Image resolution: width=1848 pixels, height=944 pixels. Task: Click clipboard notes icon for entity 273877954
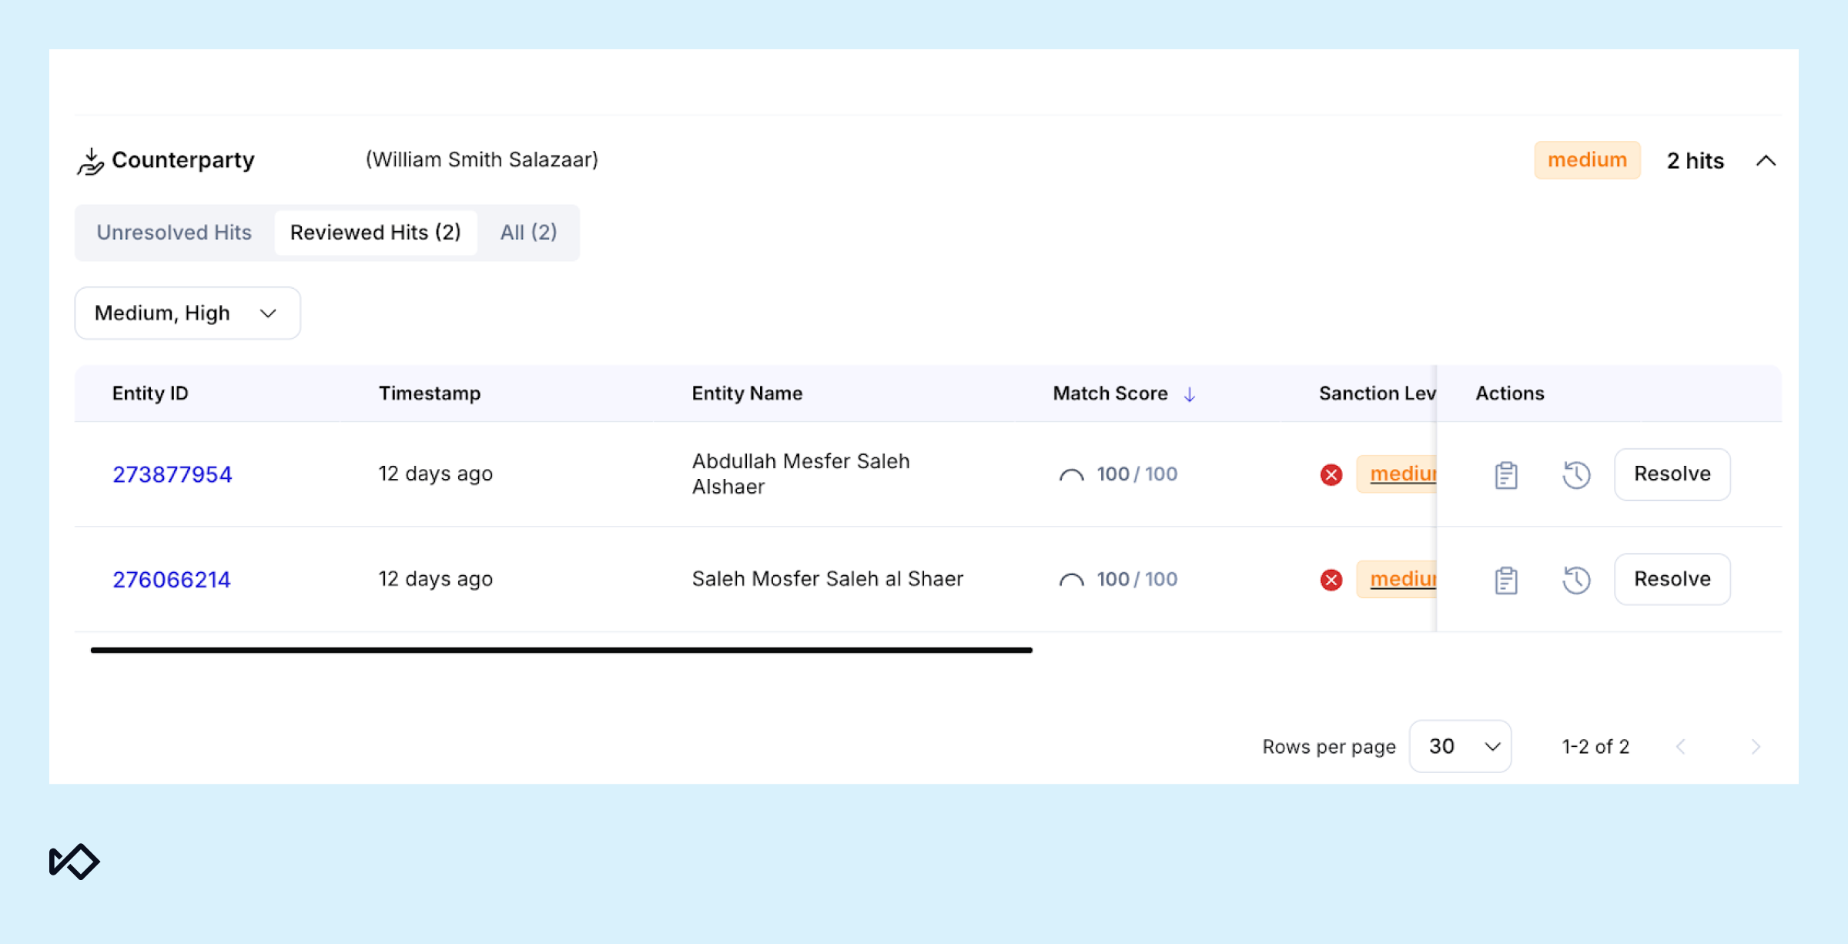tap(1506, 475)
